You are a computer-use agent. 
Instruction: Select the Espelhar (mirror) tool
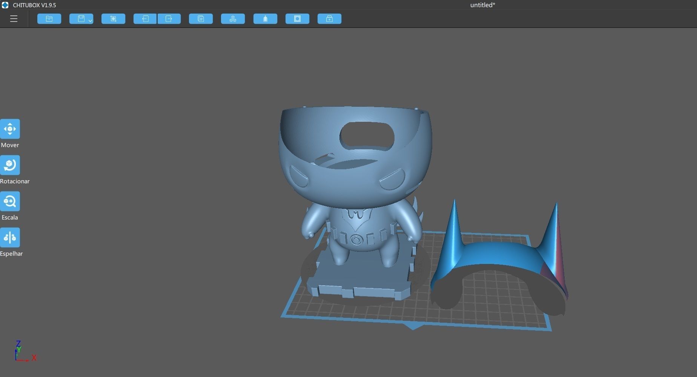coord(10,238)
